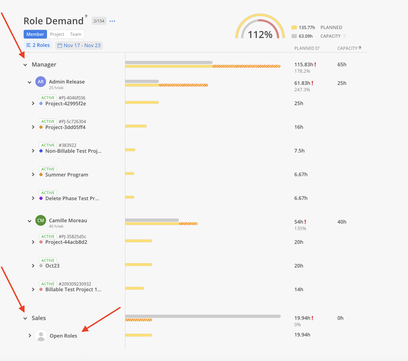Open the 2 Roles filter

tap(38, 45)
